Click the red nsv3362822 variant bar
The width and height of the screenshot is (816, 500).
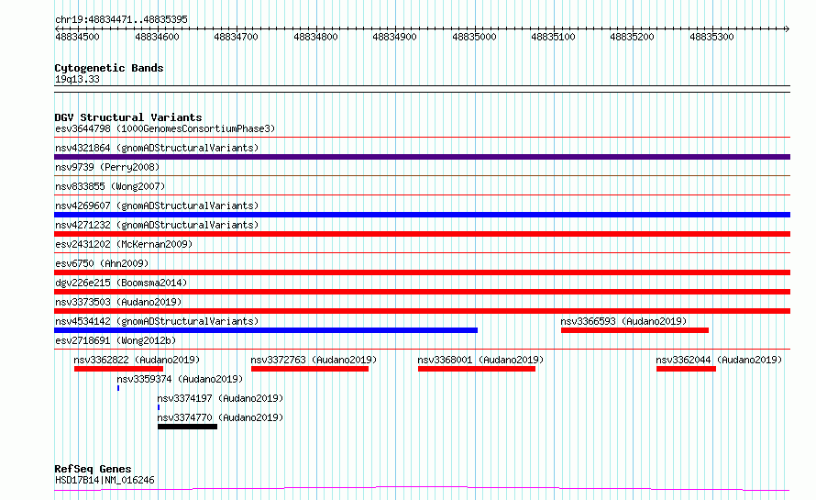(x=118, y=369)
